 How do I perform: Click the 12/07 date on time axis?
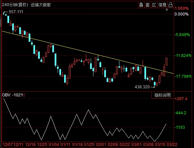tap(8, 144)
